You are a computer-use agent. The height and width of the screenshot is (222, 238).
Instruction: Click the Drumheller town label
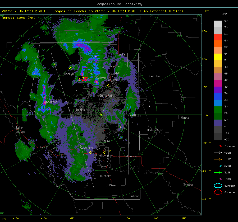coord(155,130)
